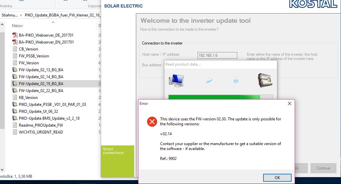Click the red error icon in the dialog

152,121
